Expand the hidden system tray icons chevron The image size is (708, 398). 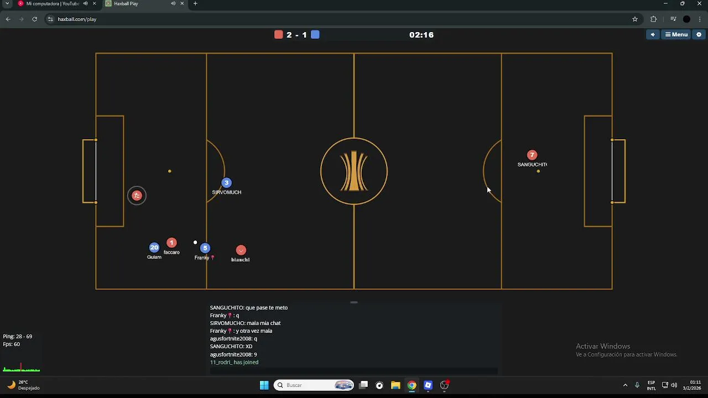[626, 385]
